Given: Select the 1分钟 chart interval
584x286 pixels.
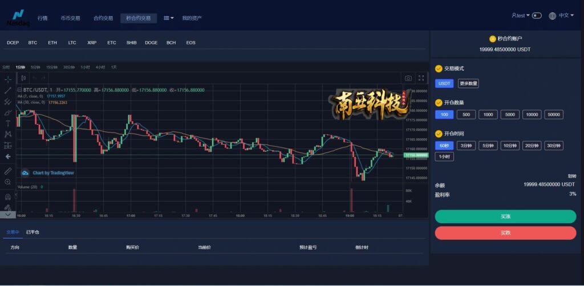Looking at the screenshot, I should 21,67.
